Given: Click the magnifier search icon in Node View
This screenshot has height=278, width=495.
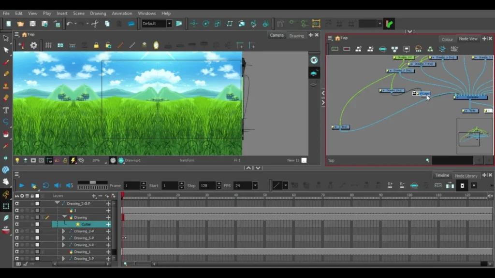Looking at the screenshot, I should 428,160.
